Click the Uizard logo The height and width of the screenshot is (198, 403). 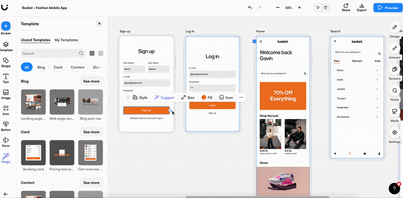5,8
